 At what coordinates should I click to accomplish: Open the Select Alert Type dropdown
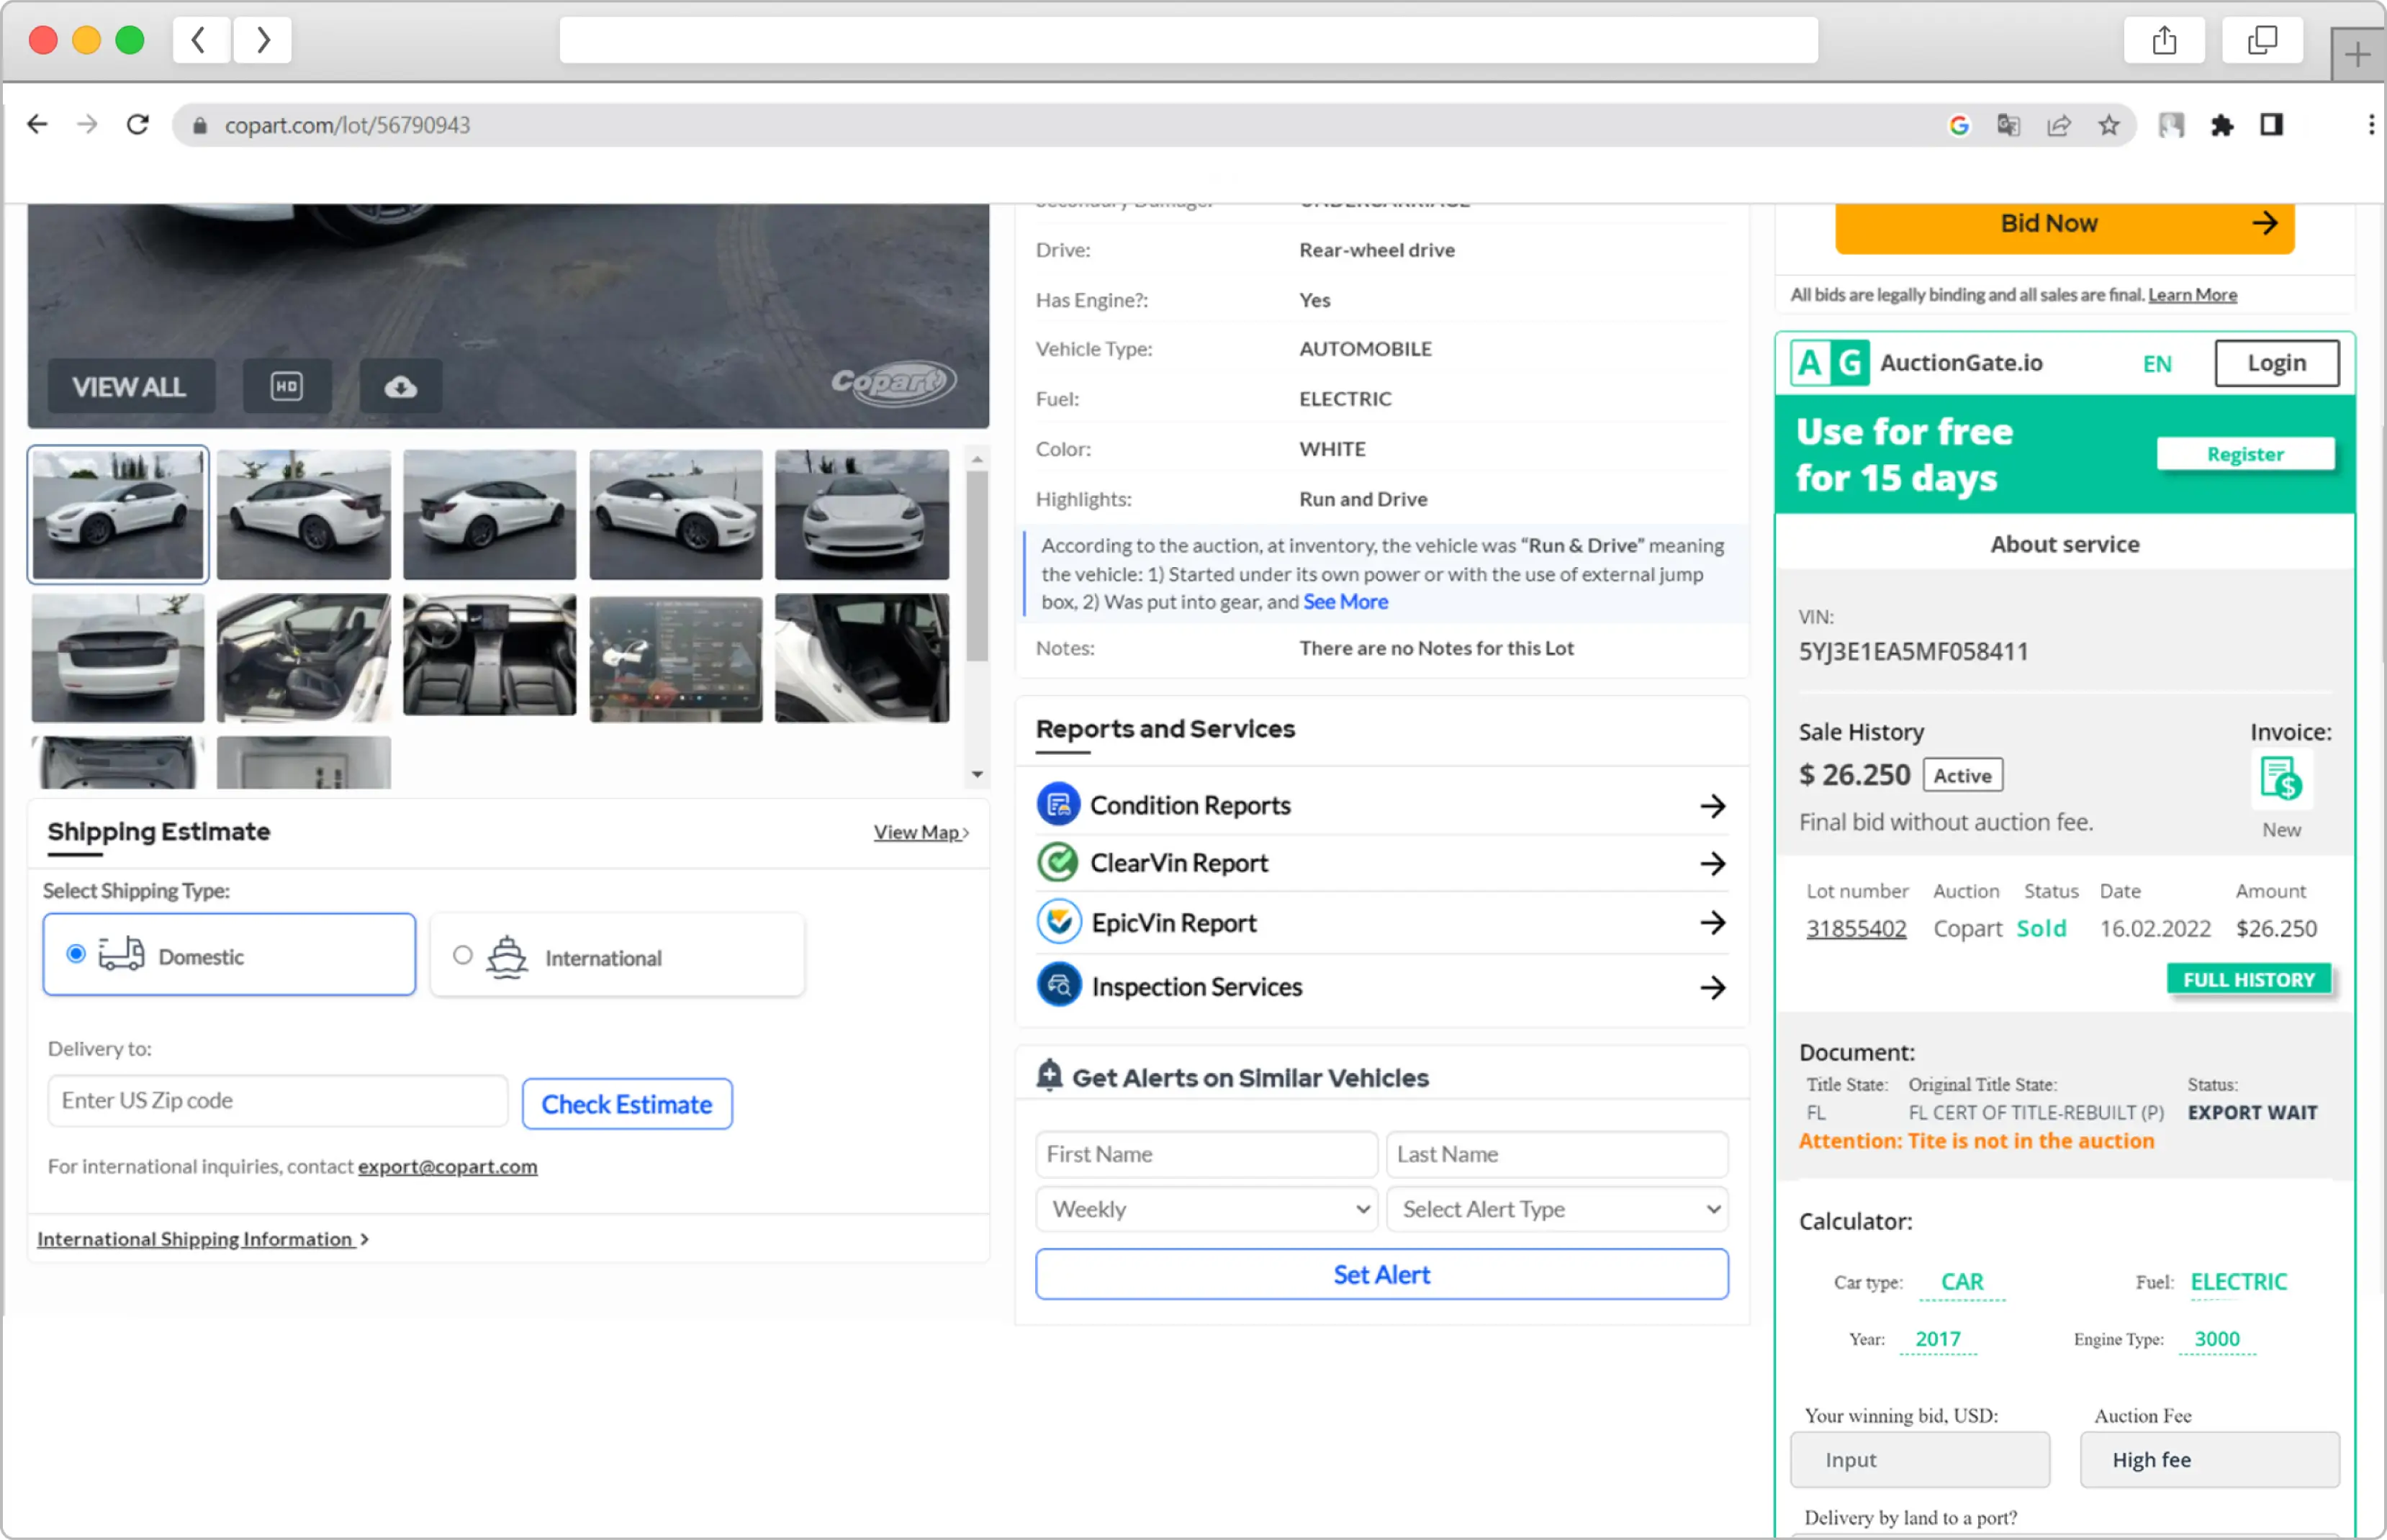pyautogui.click(x=1556, y=1209)
